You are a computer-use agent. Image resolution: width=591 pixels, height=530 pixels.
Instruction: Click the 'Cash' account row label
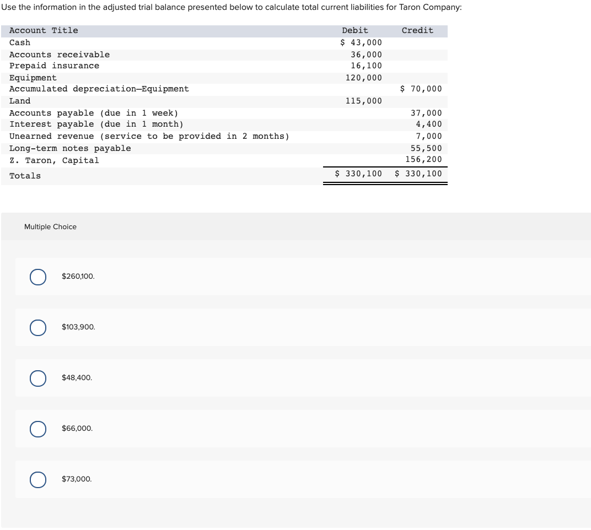[20, 42]
